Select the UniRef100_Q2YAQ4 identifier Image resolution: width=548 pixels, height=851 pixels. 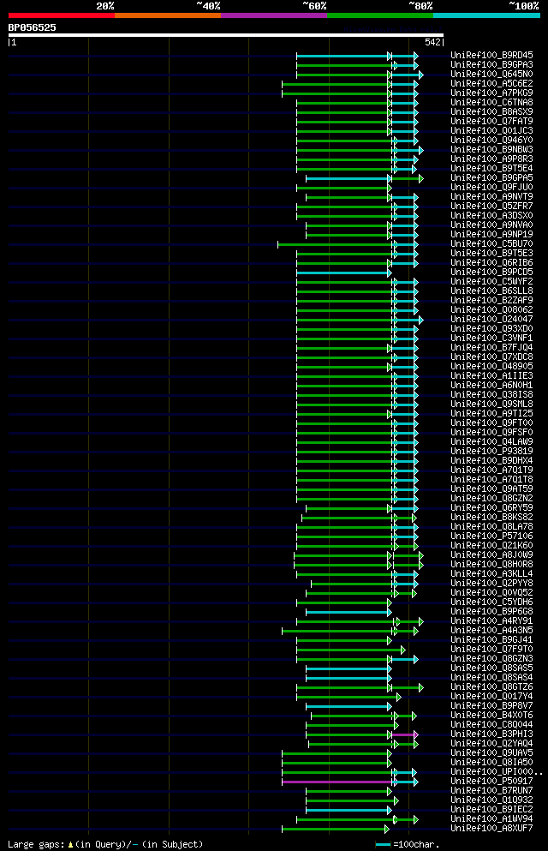click(x=491, y=744)
